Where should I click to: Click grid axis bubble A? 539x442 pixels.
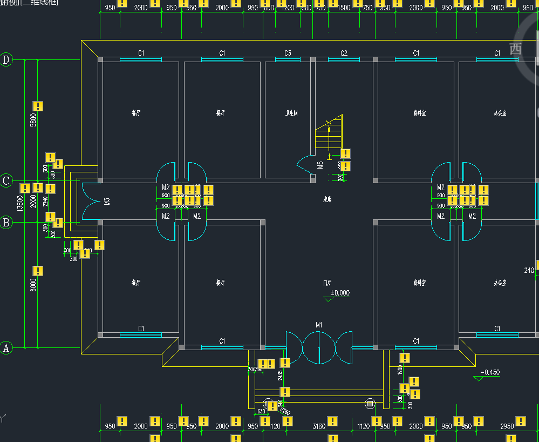(x=6, y=347)
